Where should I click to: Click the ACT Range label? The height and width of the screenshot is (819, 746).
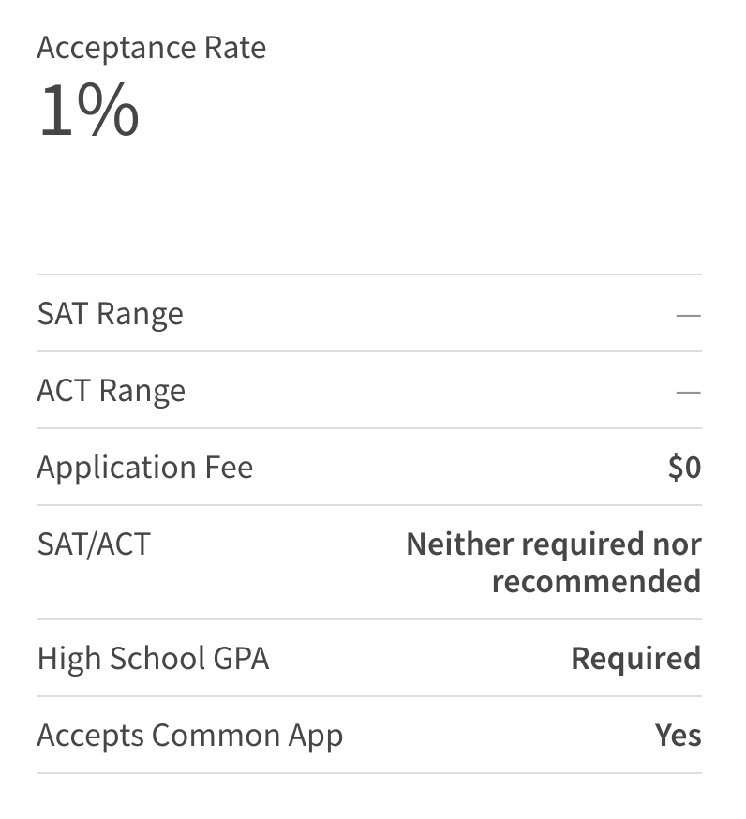[x=111, y=391]
